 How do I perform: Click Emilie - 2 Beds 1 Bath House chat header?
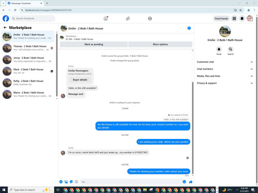point(86,28)
